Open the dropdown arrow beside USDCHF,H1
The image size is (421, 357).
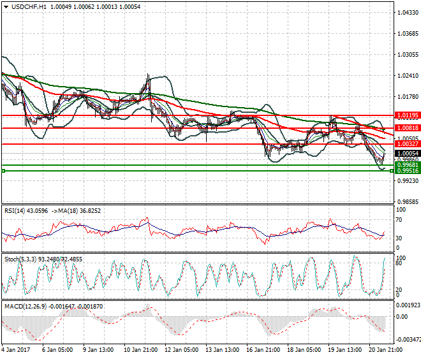[5, 6]
